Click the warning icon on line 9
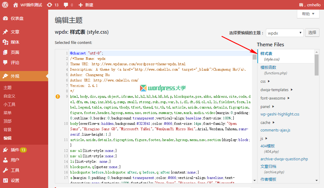Screen dimensions: 324x188 [58, 96]
